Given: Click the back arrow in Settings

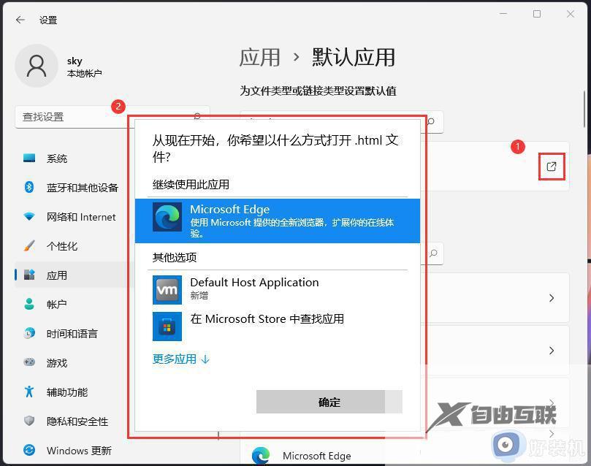Looking at the screenshot, I should pyautogui.click(x=20, y=20).
